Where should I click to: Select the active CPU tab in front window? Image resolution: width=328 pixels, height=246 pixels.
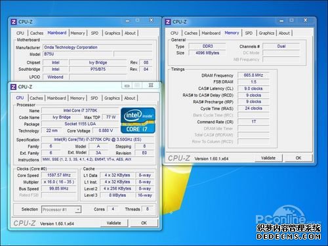(x=20, y=98)
